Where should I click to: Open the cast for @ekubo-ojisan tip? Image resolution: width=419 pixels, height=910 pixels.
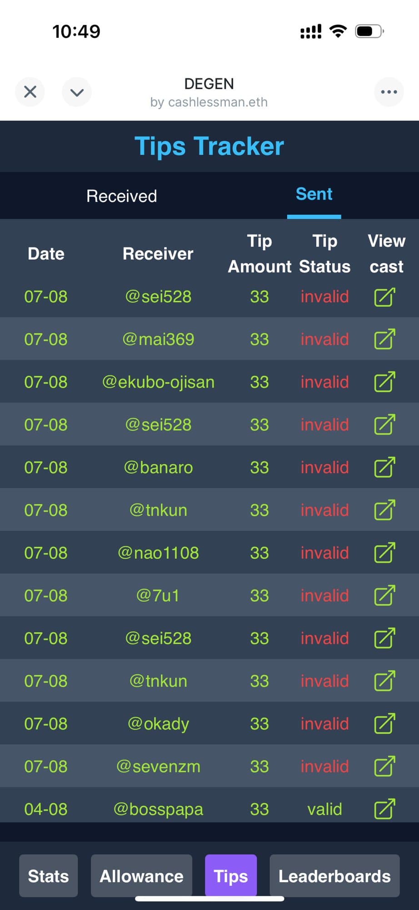click(384, 382)
